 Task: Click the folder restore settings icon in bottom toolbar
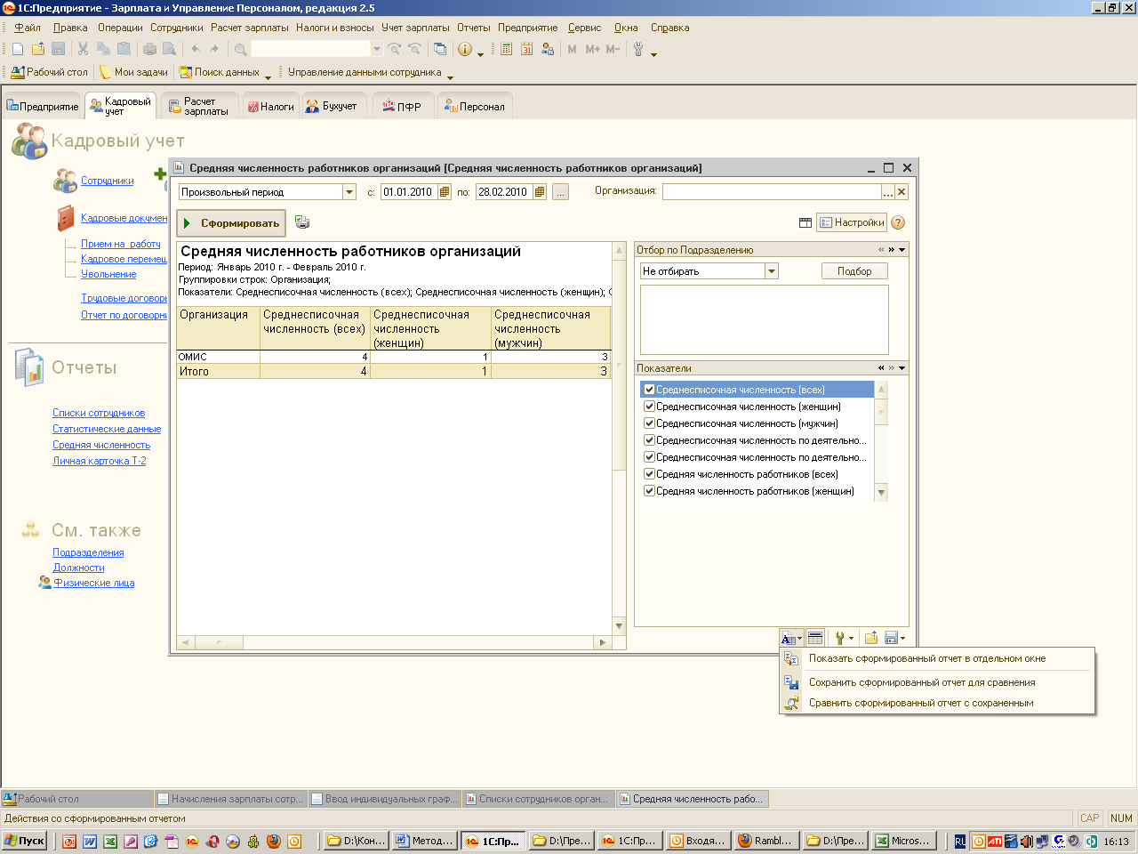tap(871, 638)
